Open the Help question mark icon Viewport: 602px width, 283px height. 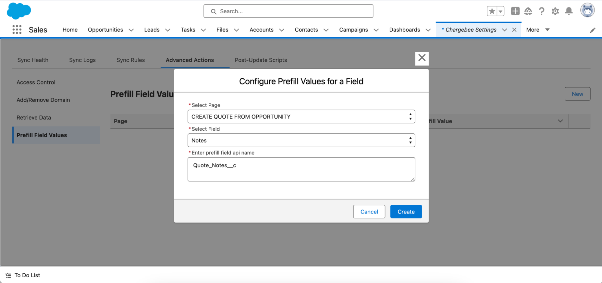pyautogui.click(x=541, y=11)
